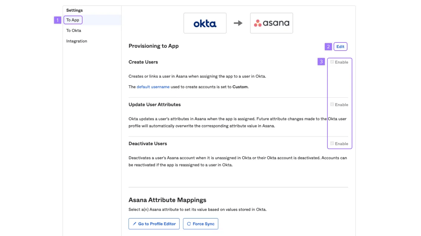This screenshot has height=236, width=421.
Task: Click the Edit button for Provisioning
Action: (x=340, y=47)
